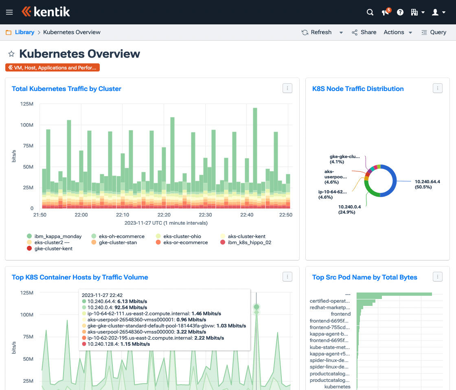The width and height of the screenshot is (456, 390).
Task: Toggle the Kubernetes Overview favorite star
Action: click(x=11, y=53)
